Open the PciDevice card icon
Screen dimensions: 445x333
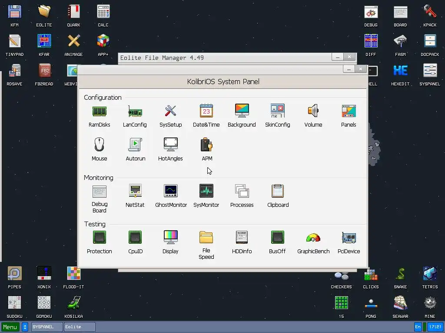[x=349, y=237]
